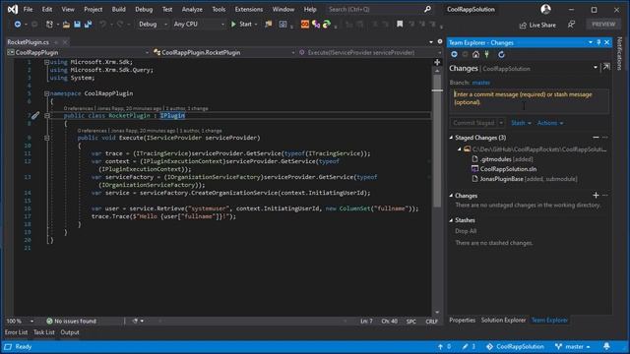The width and height of the screenshot is (630, 354).
Task: Click the New Project toolbar icon
Action: tap(49, 25)
